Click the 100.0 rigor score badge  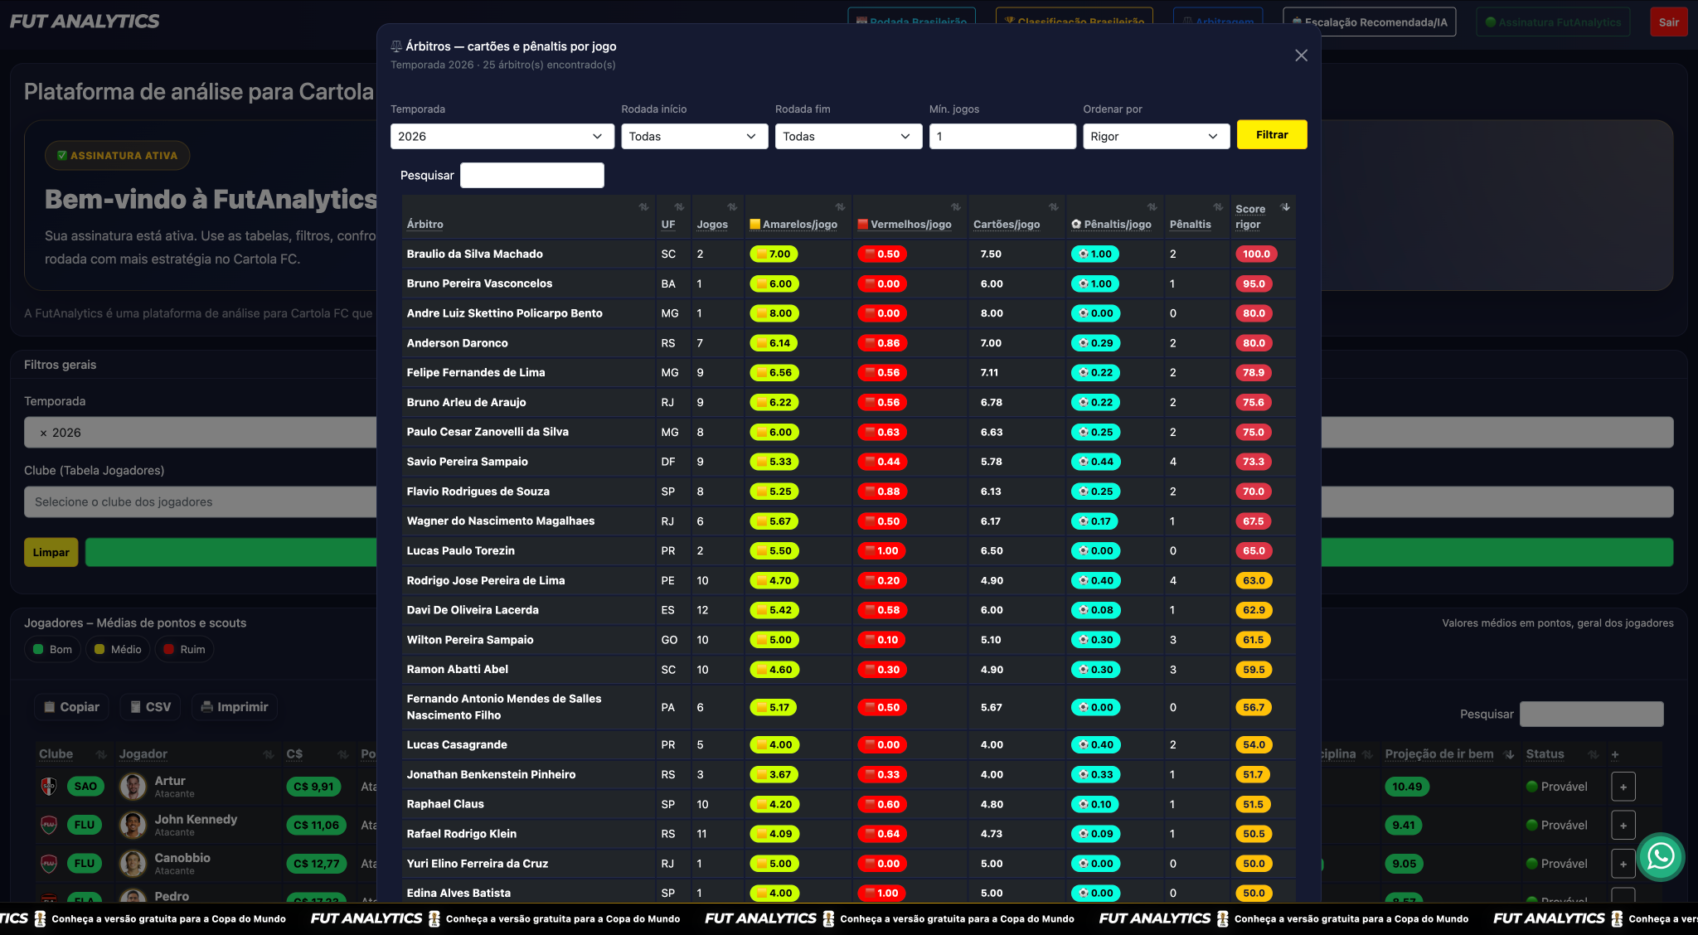coord(1256,254)
